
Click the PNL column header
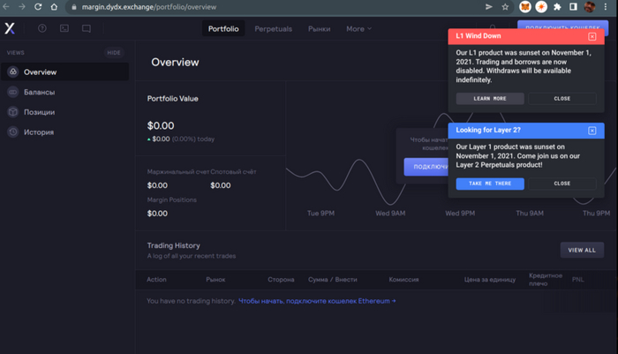pyautogui.click(x=577, y=280)
